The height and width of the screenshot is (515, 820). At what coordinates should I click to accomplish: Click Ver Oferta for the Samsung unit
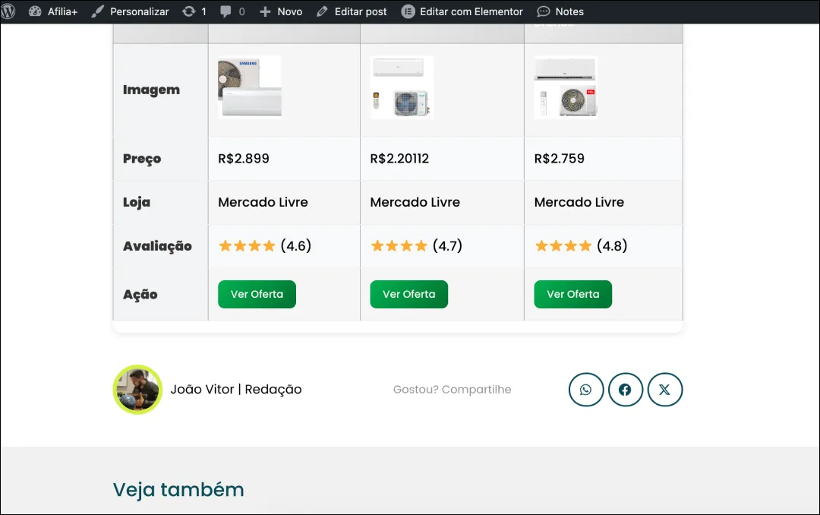[x=257, y=294]
